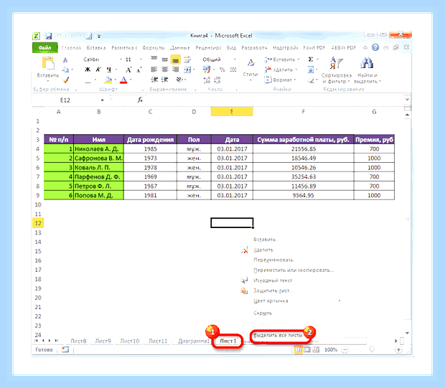Click the Copy icon in clipboard group

(65, 70)
